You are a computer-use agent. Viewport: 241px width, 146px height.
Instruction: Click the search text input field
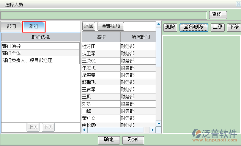104,16
